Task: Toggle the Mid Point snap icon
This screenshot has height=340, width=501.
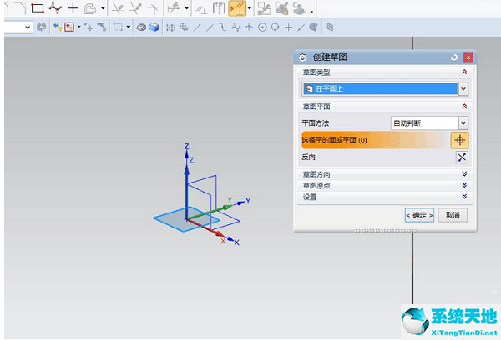Action: pos(210,27)
